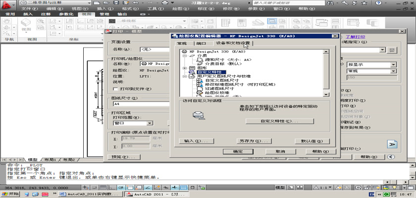Click the Preview button in Plot dialog
This screenshot has height=198, width=416.
[x=123, y=157]
